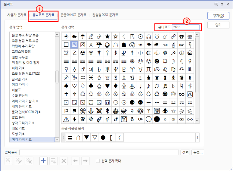Select 괄호 문자 in the list

pyautogui.click(x=18, y=117)
